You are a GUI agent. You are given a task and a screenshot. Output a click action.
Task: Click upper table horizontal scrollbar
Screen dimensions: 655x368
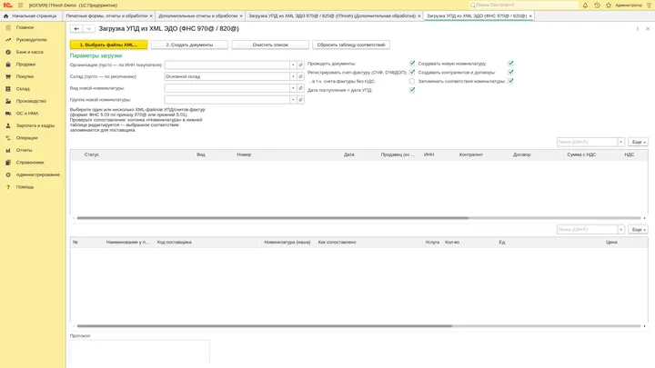point(273,218)
